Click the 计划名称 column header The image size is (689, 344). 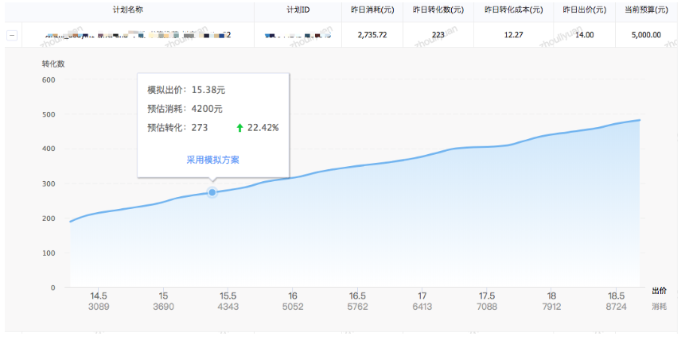(x=129, y=10)
